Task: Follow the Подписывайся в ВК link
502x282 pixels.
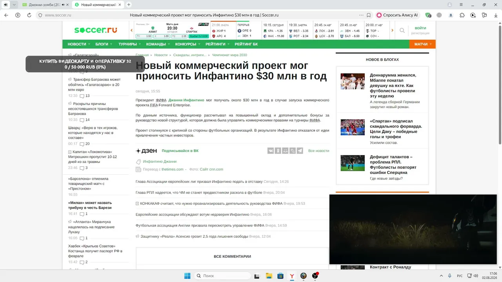Action: (180, 151)
